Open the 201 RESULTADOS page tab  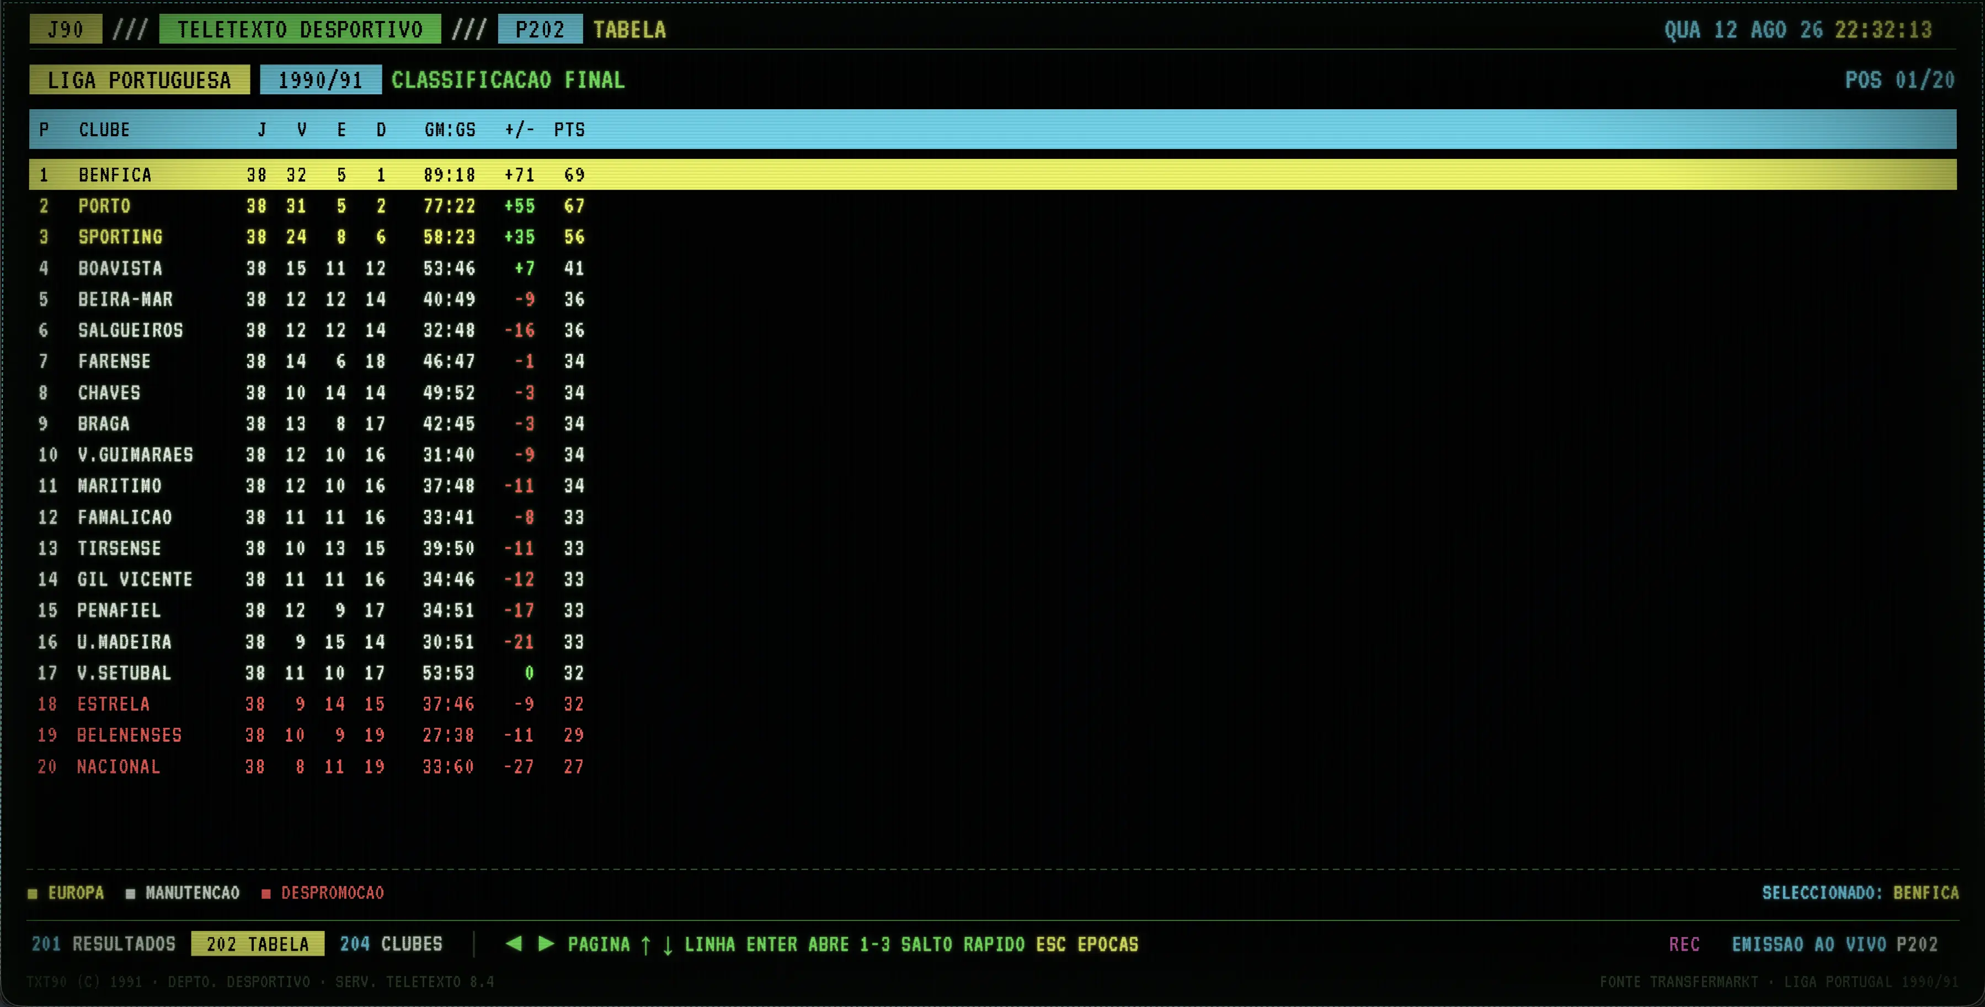(103, 944)
